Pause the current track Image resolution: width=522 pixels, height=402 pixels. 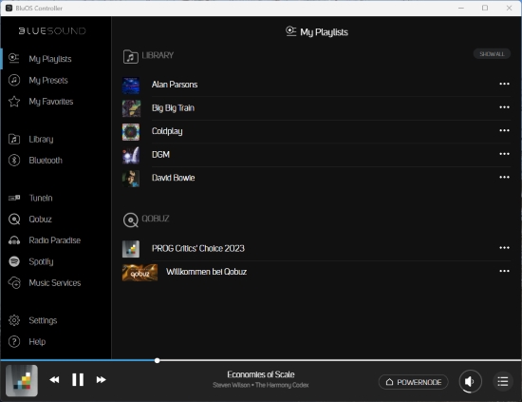point(78,380)
